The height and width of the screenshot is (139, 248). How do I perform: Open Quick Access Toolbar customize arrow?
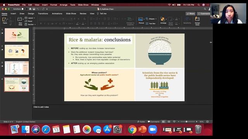click(47, 9)
